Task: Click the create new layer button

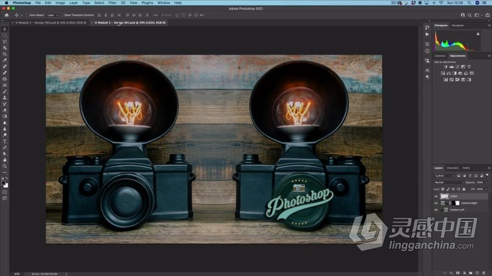Action: pyautogui.click(x=477, y=273)
